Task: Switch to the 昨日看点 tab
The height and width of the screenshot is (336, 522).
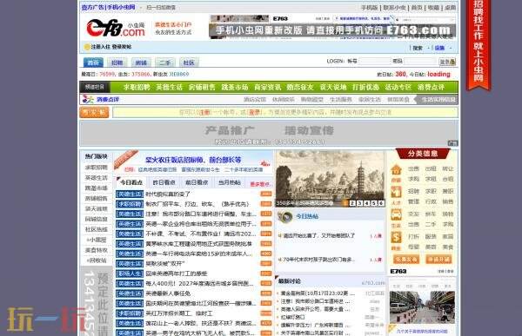Action: 164,182
